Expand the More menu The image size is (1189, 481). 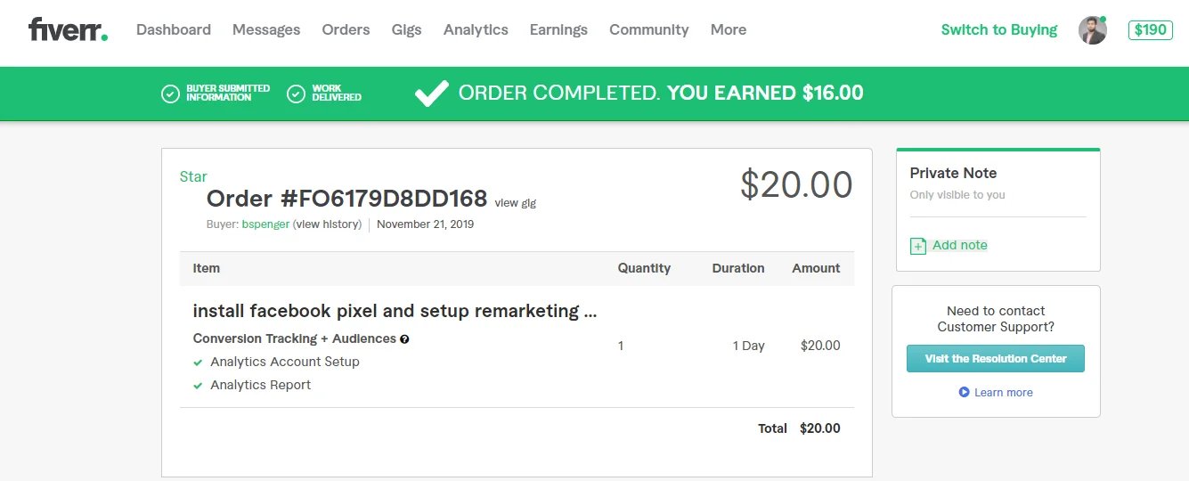728,29
